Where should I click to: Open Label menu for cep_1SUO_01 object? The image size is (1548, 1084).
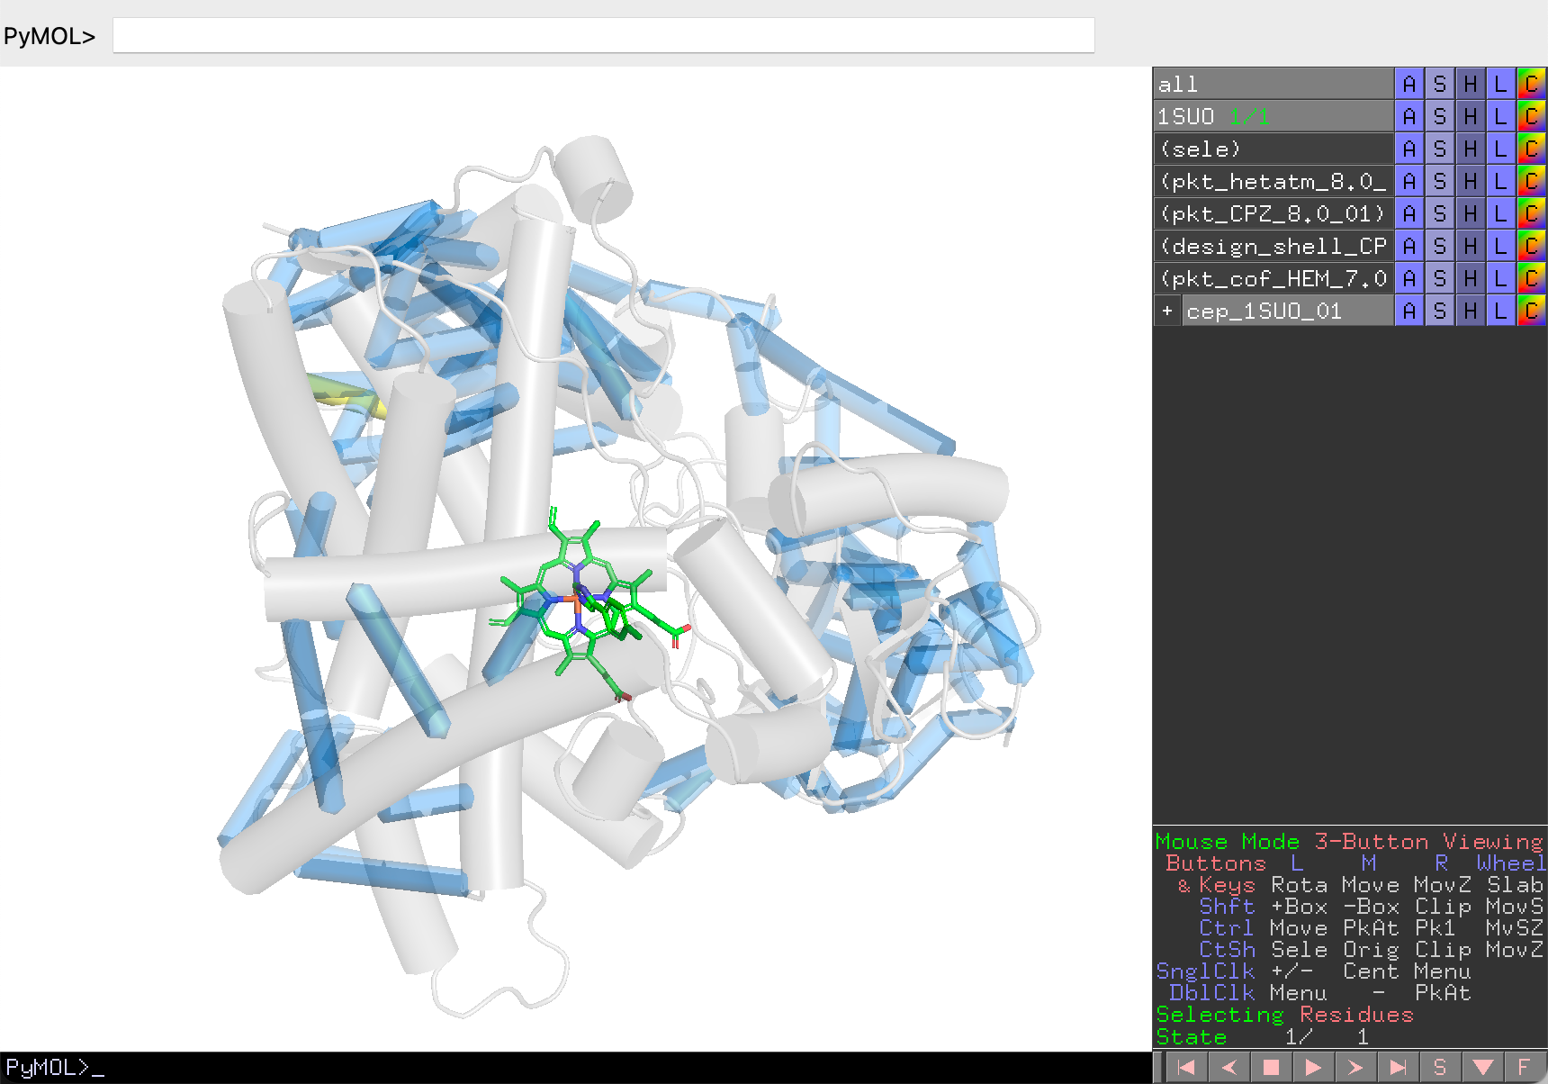point(1501,311)
